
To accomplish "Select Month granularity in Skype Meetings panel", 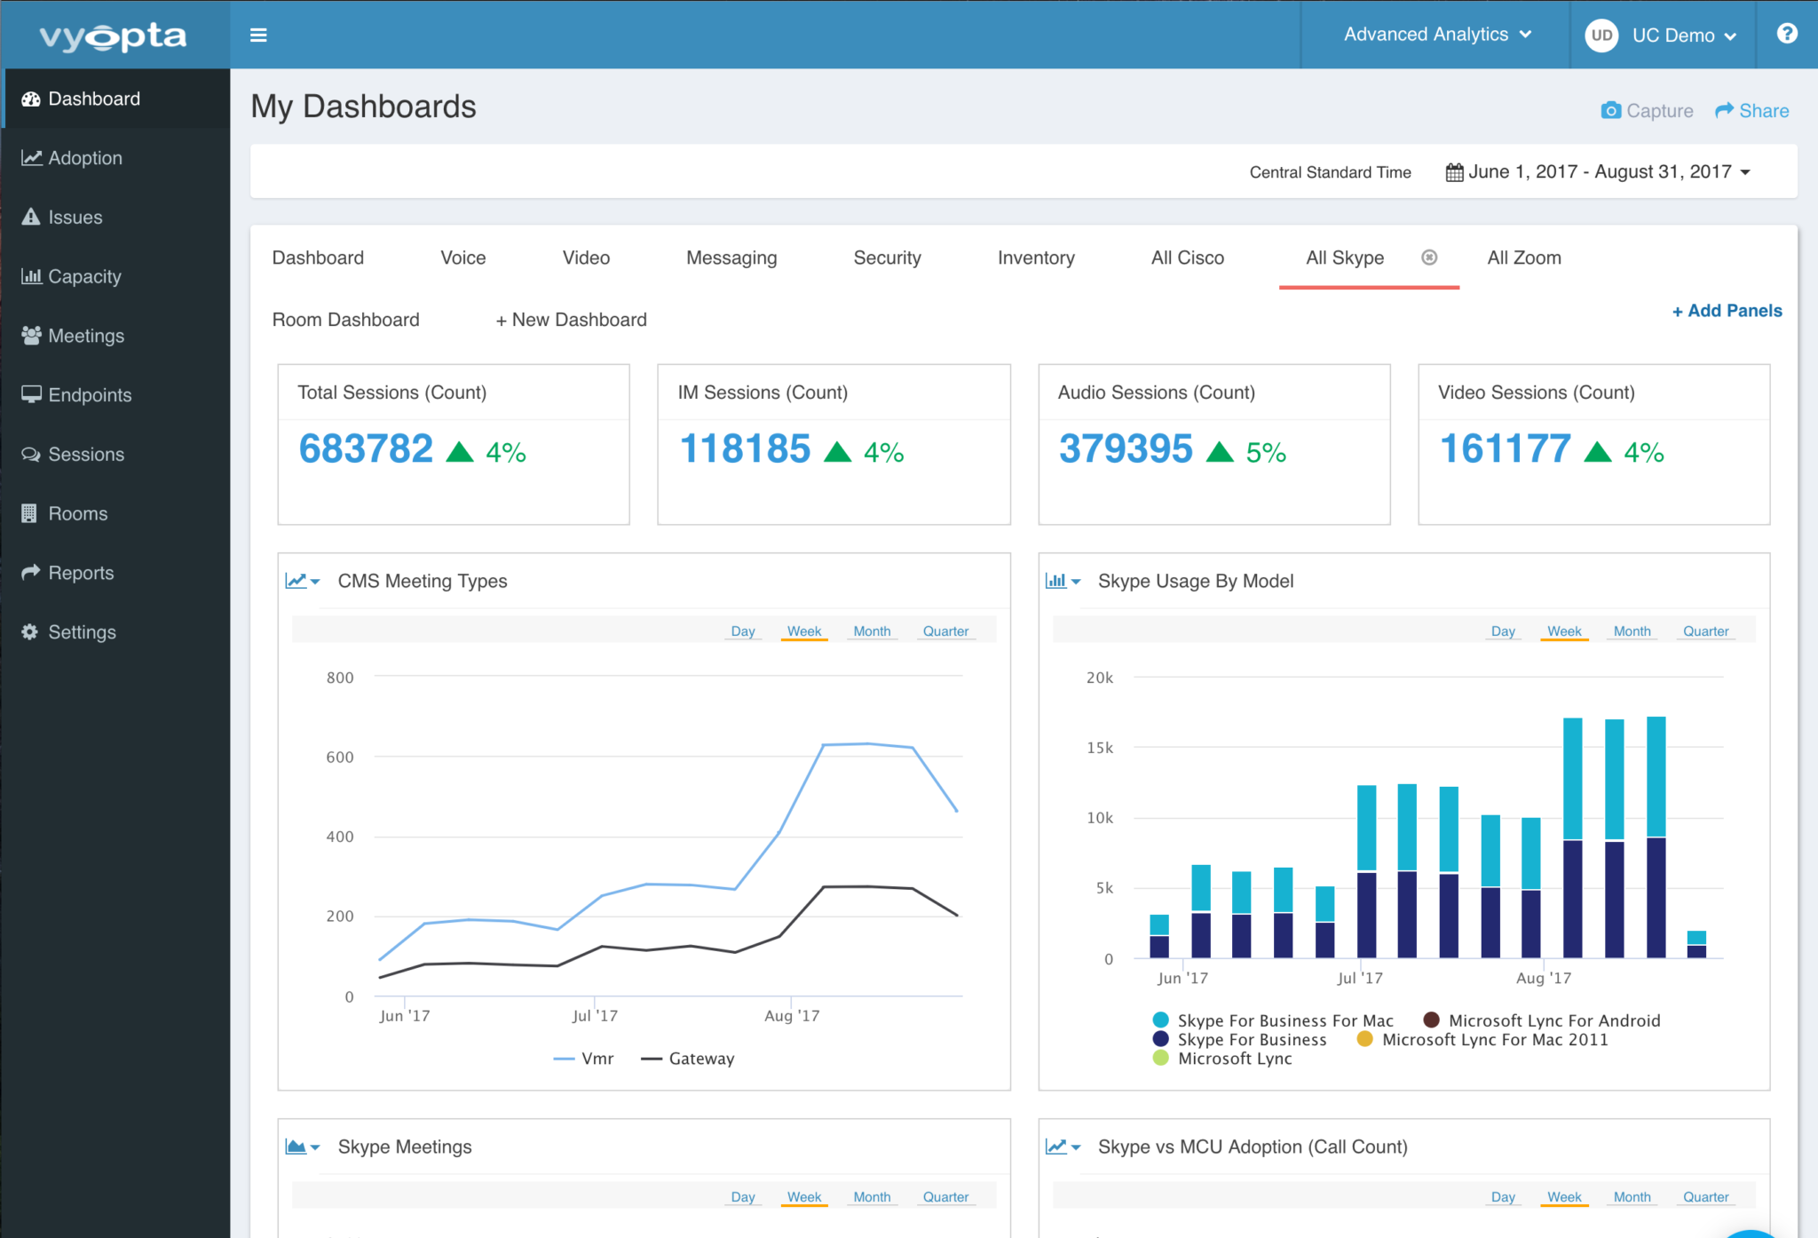I will [872, 1197].
